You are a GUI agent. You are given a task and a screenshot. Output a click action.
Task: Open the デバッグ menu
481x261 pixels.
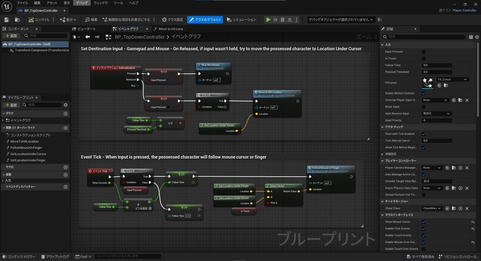82,3
